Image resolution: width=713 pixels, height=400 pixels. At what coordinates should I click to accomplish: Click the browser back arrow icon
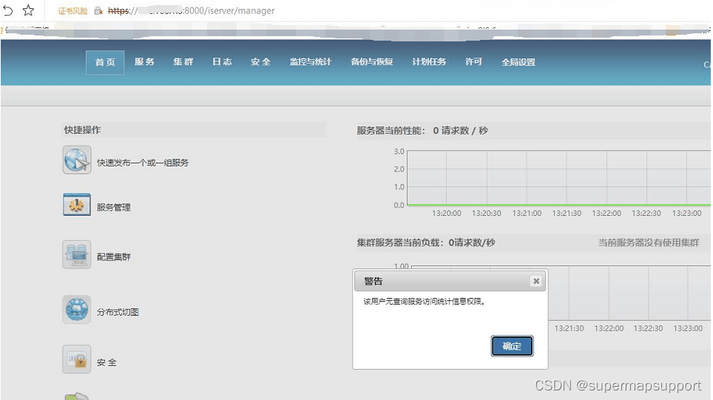pyautogui.click(x=8, y=10)
